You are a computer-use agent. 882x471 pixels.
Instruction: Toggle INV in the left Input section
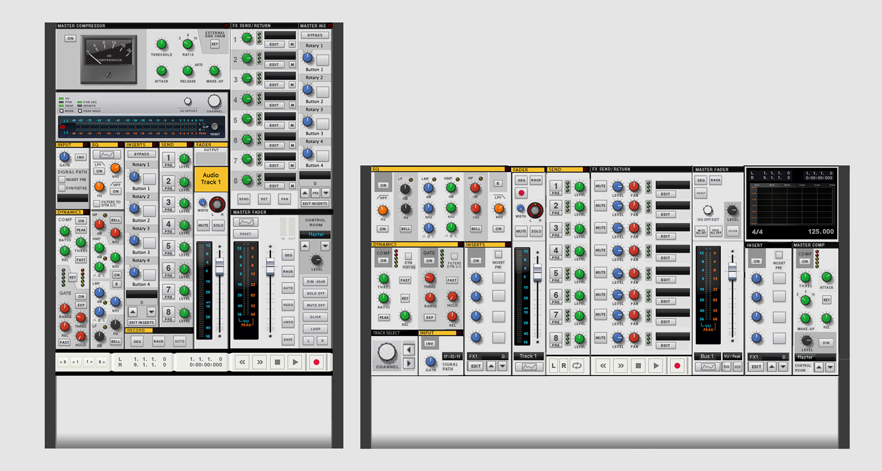[80, 157]
